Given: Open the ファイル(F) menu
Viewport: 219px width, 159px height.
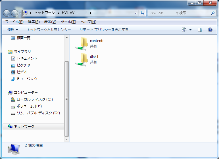Looking at the screenshot, I should coord(14,22).
